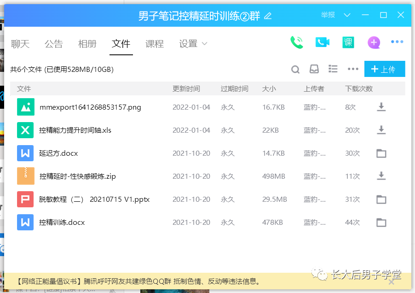Click the 举报 report link

(328, 15)
